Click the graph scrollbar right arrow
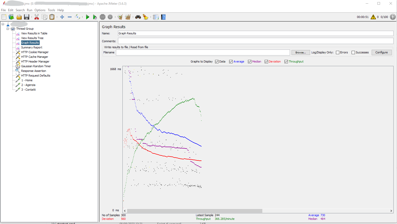 (391, 211)
